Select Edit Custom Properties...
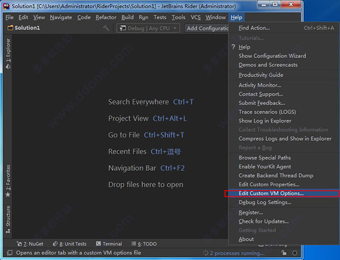340x260 pixels. click(x=284, y=184)
